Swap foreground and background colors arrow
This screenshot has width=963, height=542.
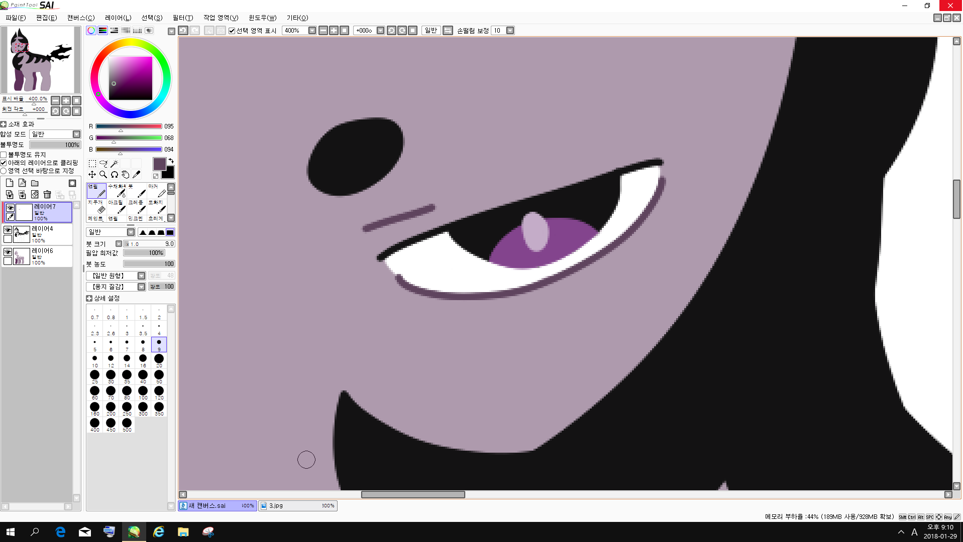171,161
